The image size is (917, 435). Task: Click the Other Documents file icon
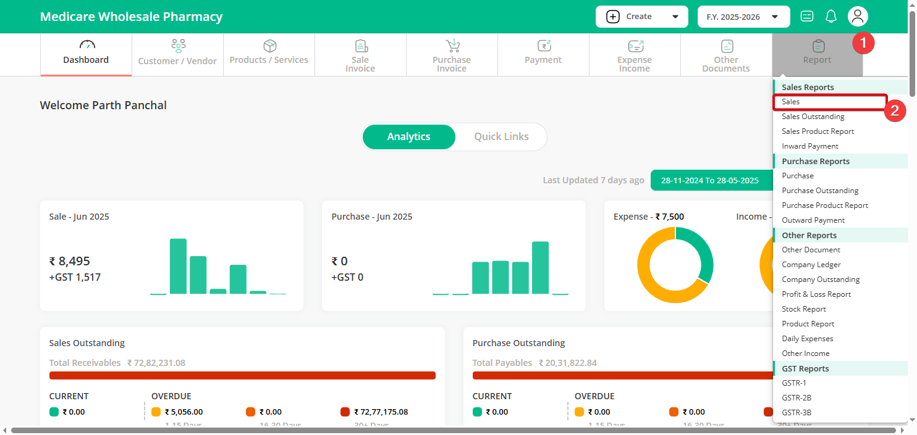coord(727,46)
